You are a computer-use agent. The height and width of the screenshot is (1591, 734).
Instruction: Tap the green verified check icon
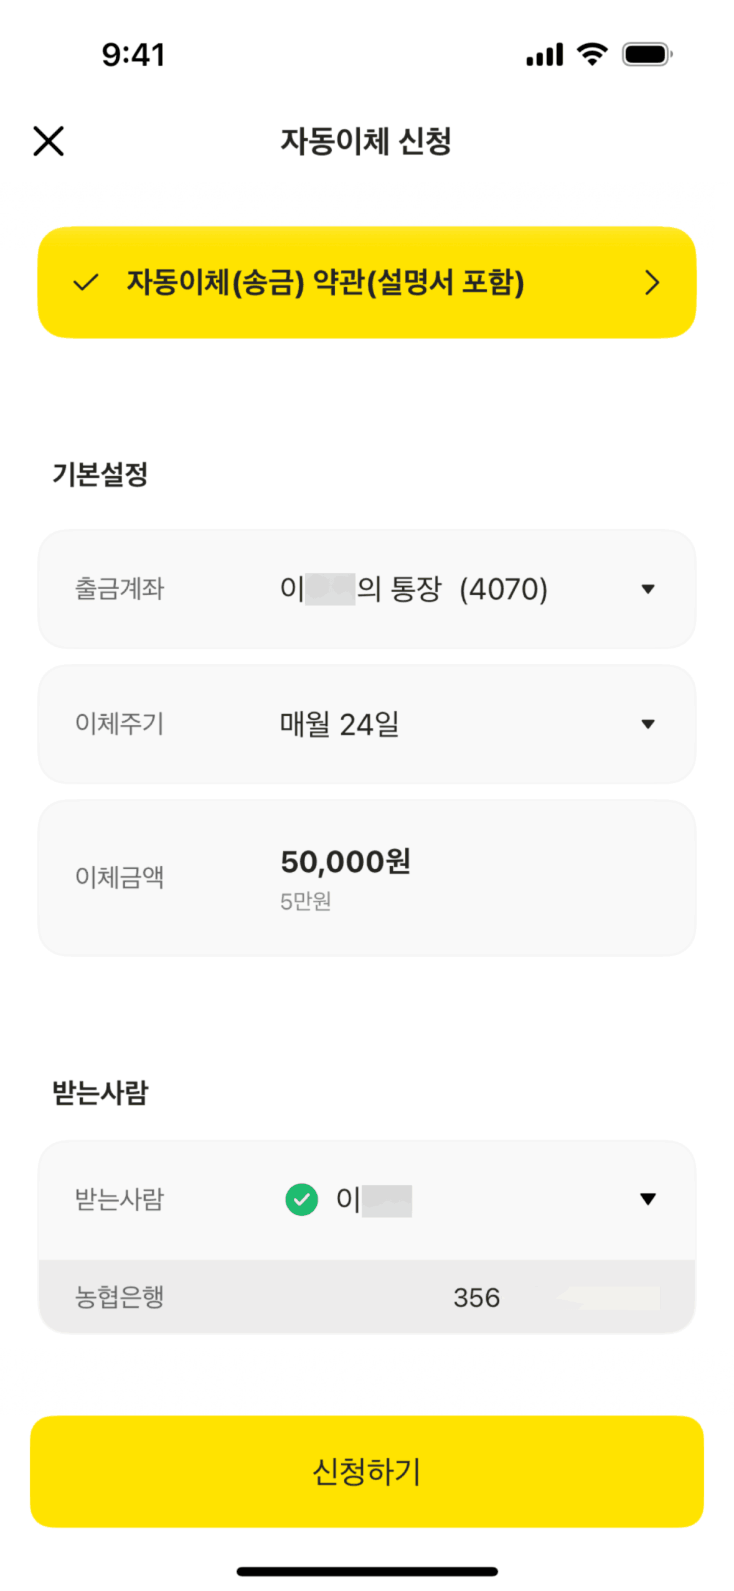tap(301, 1199)
